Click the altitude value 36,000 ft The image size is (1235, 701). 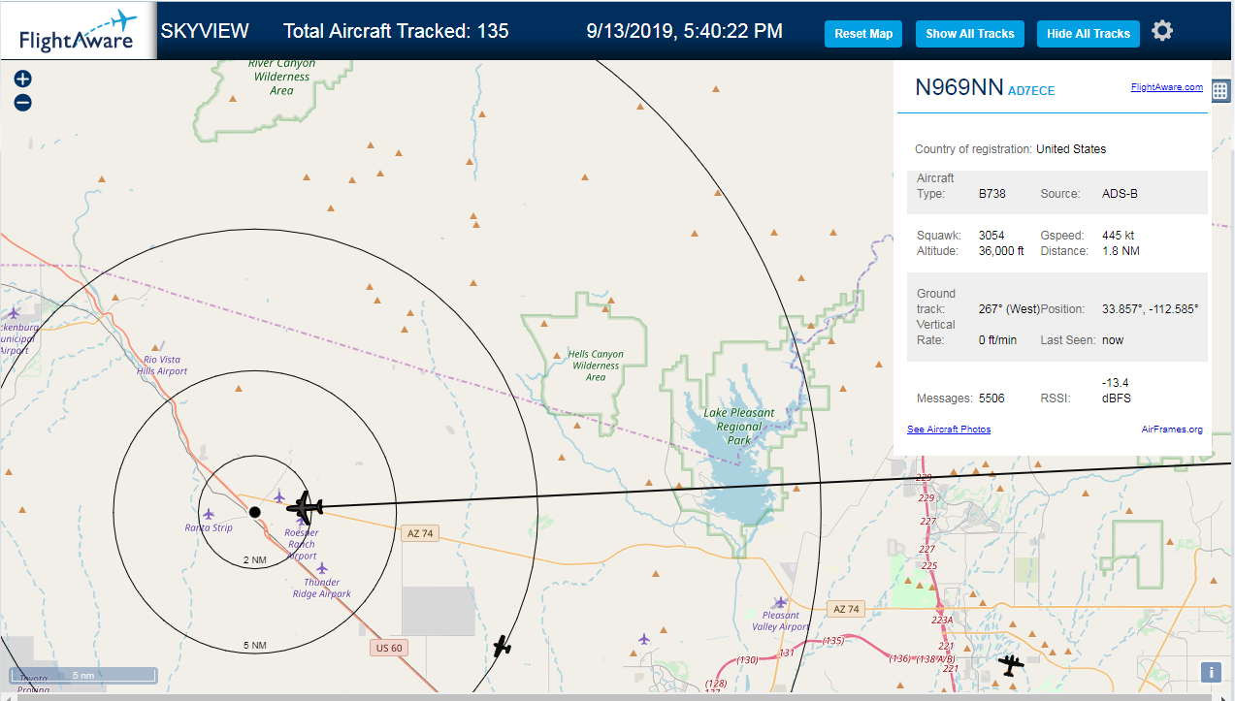(x=1001, y=251)
